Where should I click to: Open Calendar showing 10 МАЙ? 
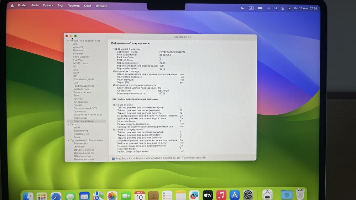pos(140,195)
